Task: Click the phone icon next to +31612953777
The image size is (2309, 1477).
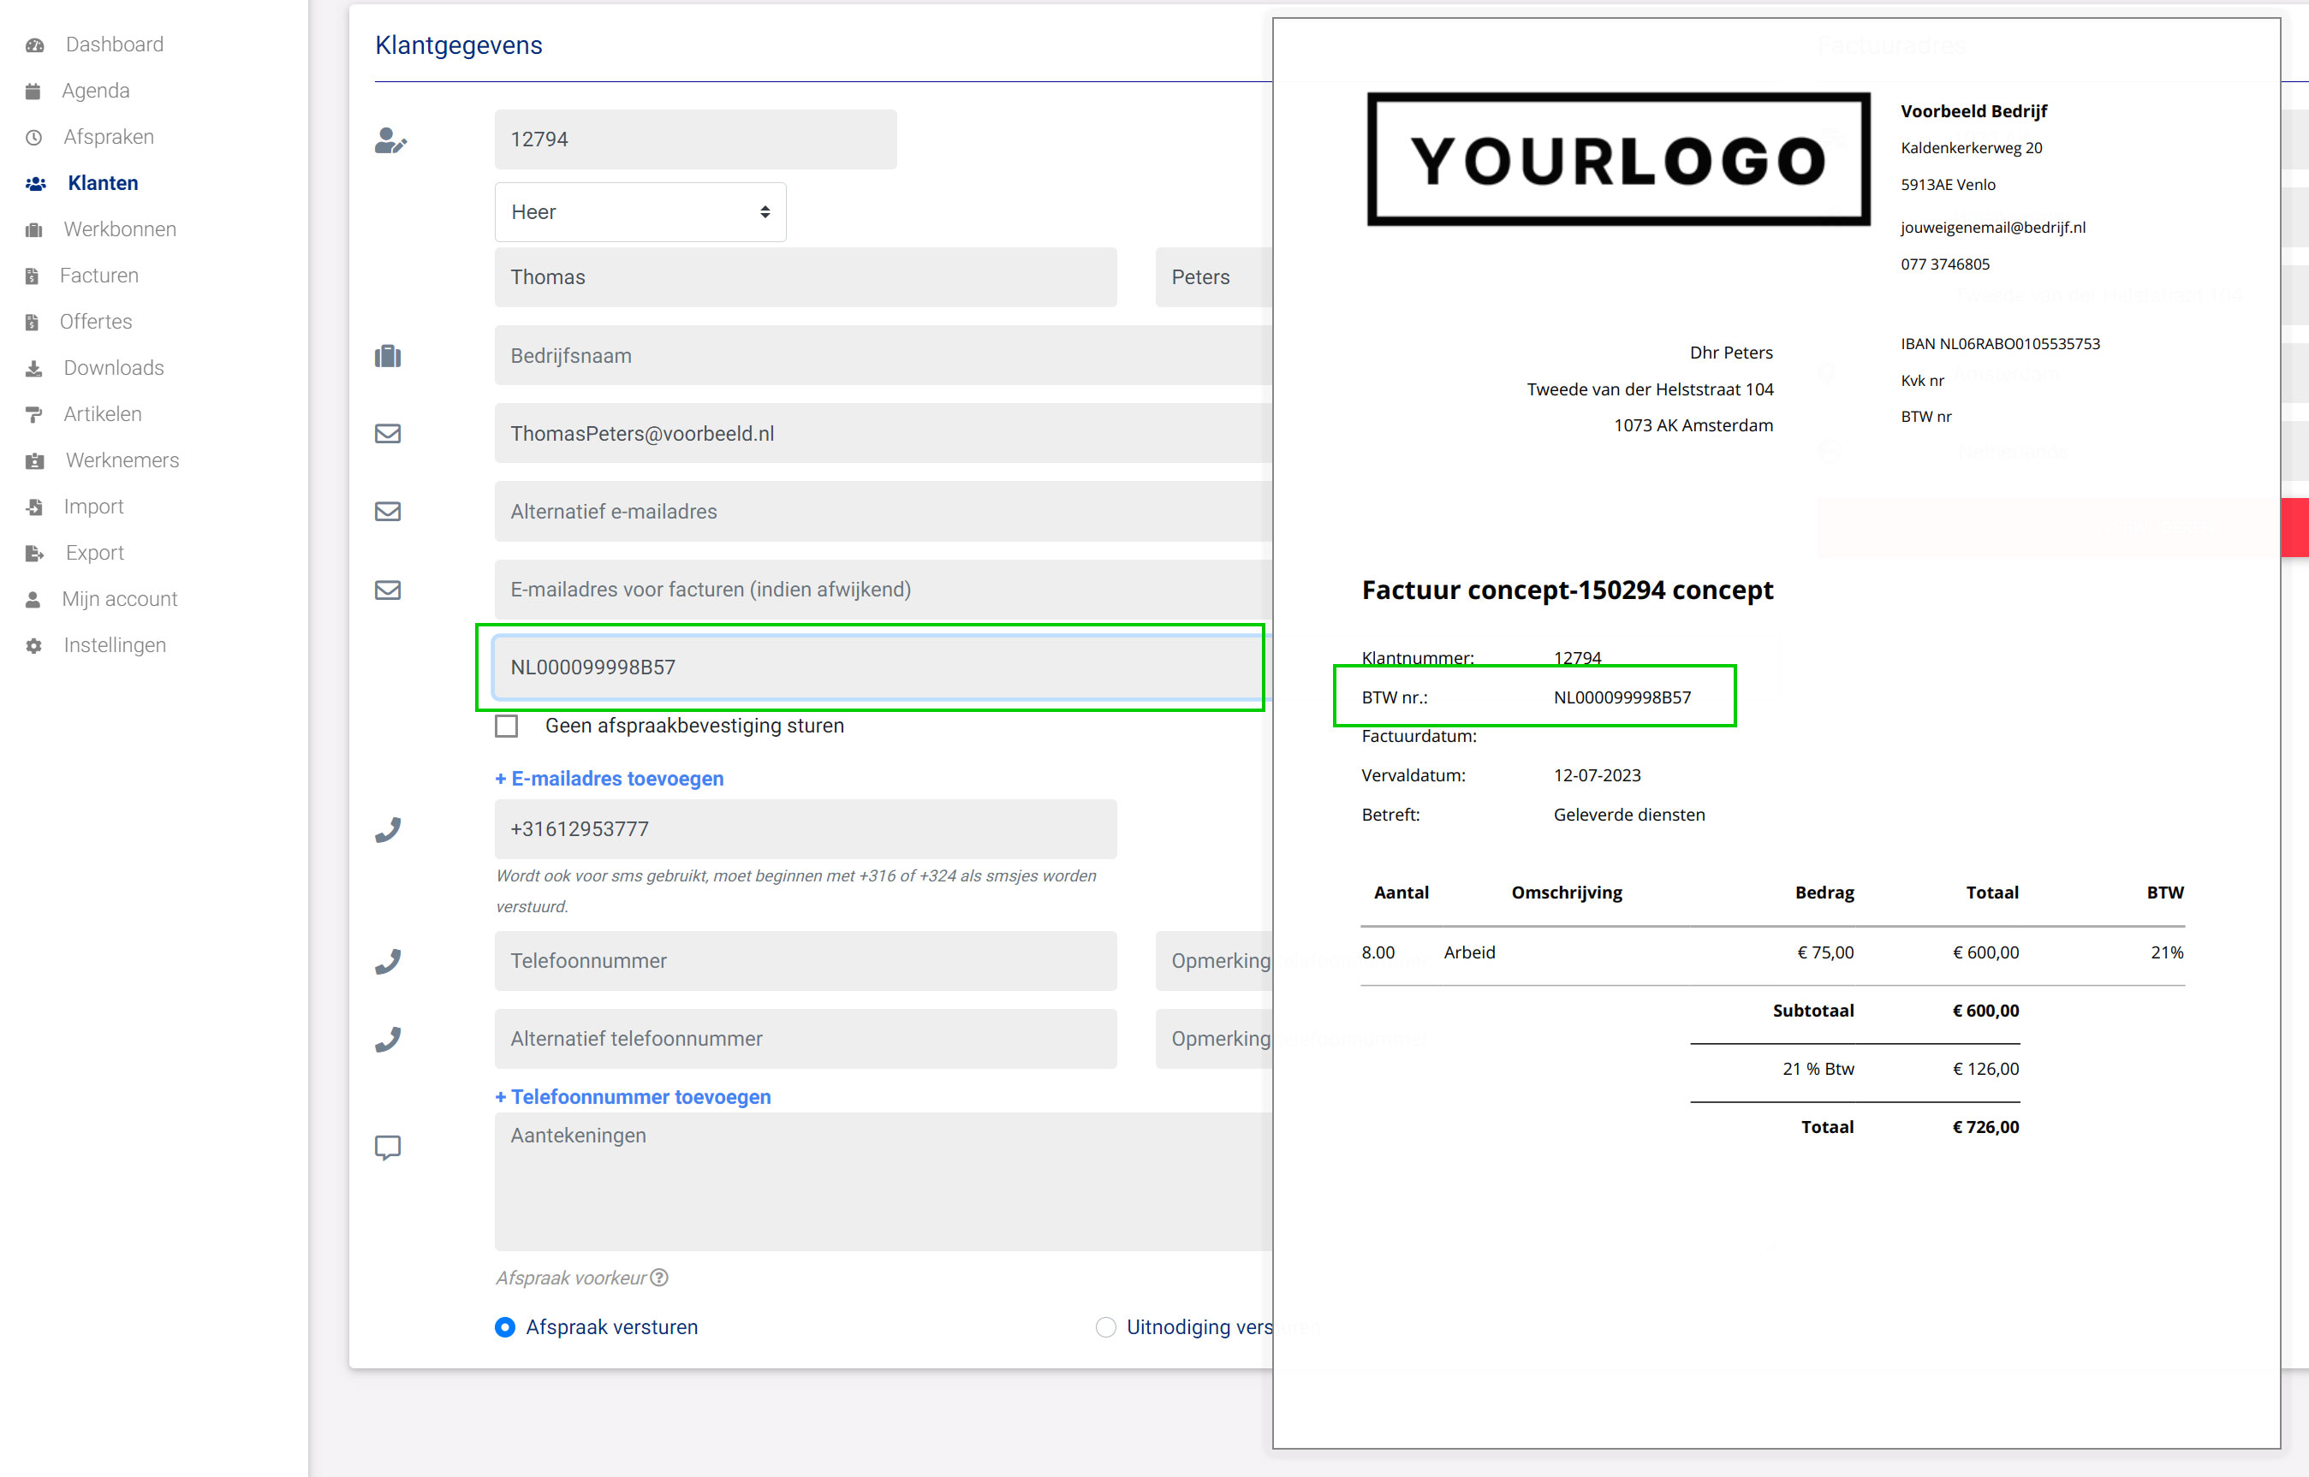Action: pyautogui.click(x=389, y=827)
